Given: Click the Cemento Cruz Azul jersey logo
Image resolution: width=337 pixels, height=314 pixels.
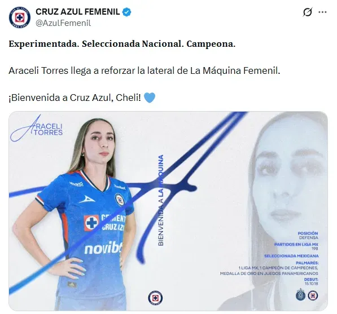Looking at the screenshot, I should [104, 223].
